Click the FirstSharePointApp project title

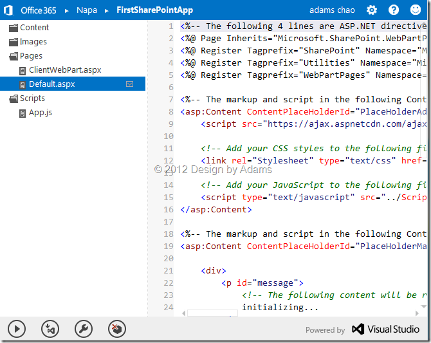154,10
